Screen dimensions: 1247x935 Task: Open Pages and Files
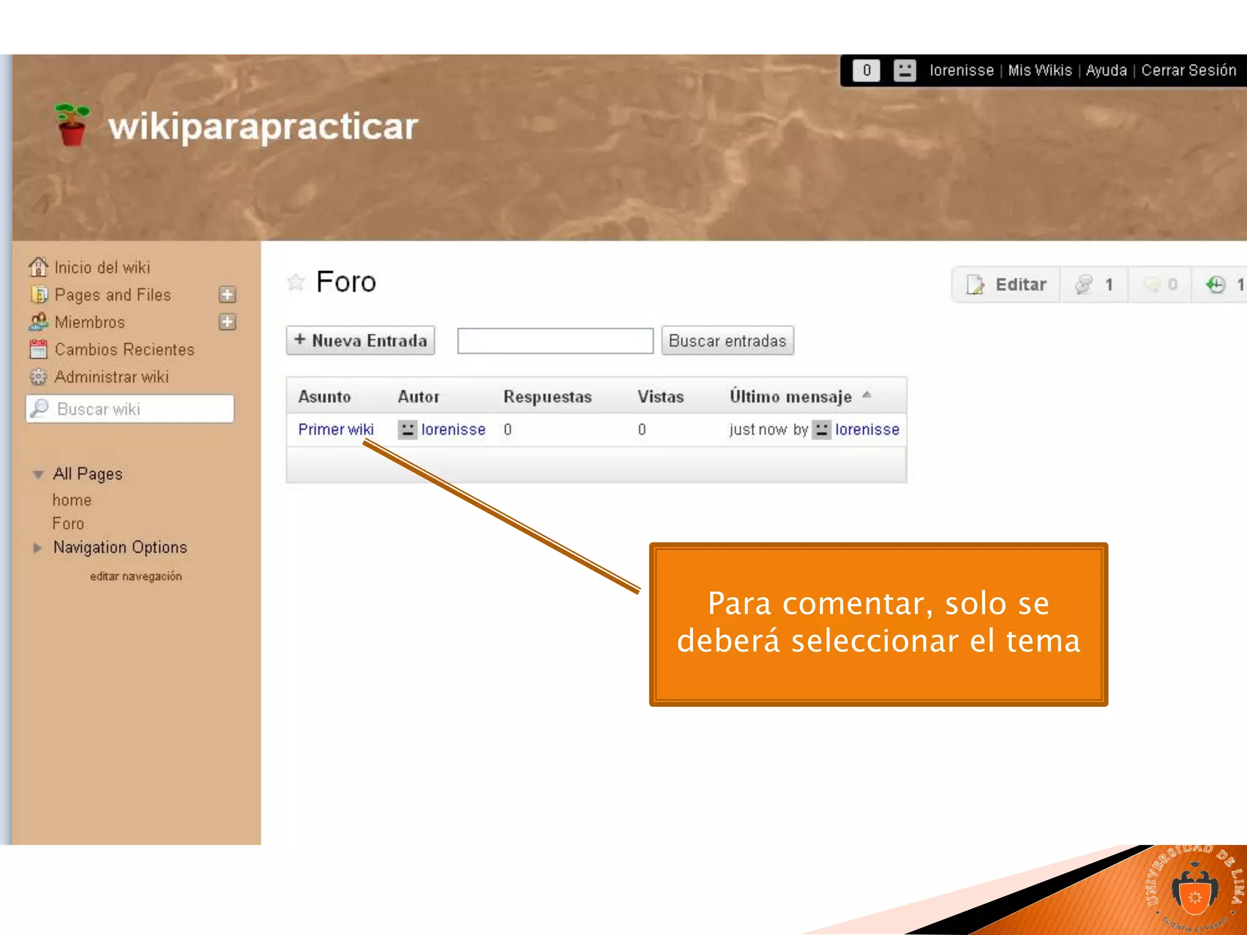[x=113, y=295]
